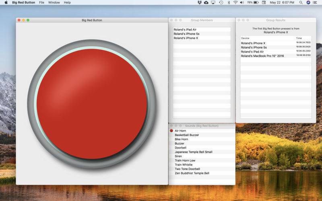322x201 pixels.
Task: Open the AirPlay display menu icon
Action: (x=213, y=2)
